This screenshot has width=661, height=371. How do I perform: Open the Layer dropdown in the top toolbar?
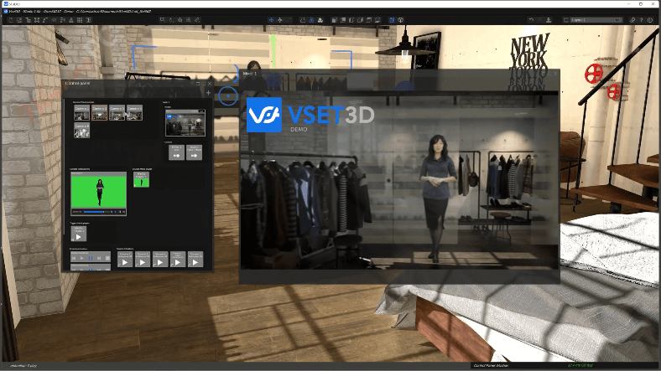coord(596,20)
